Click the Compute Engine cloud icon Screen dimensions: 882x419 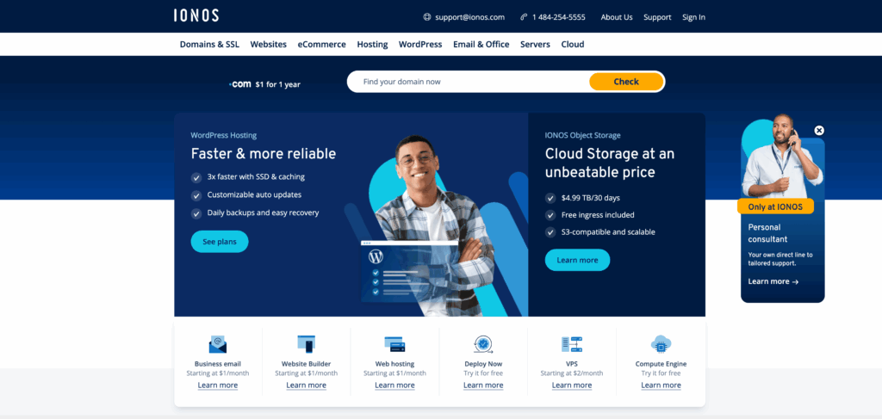click(661, 344)
